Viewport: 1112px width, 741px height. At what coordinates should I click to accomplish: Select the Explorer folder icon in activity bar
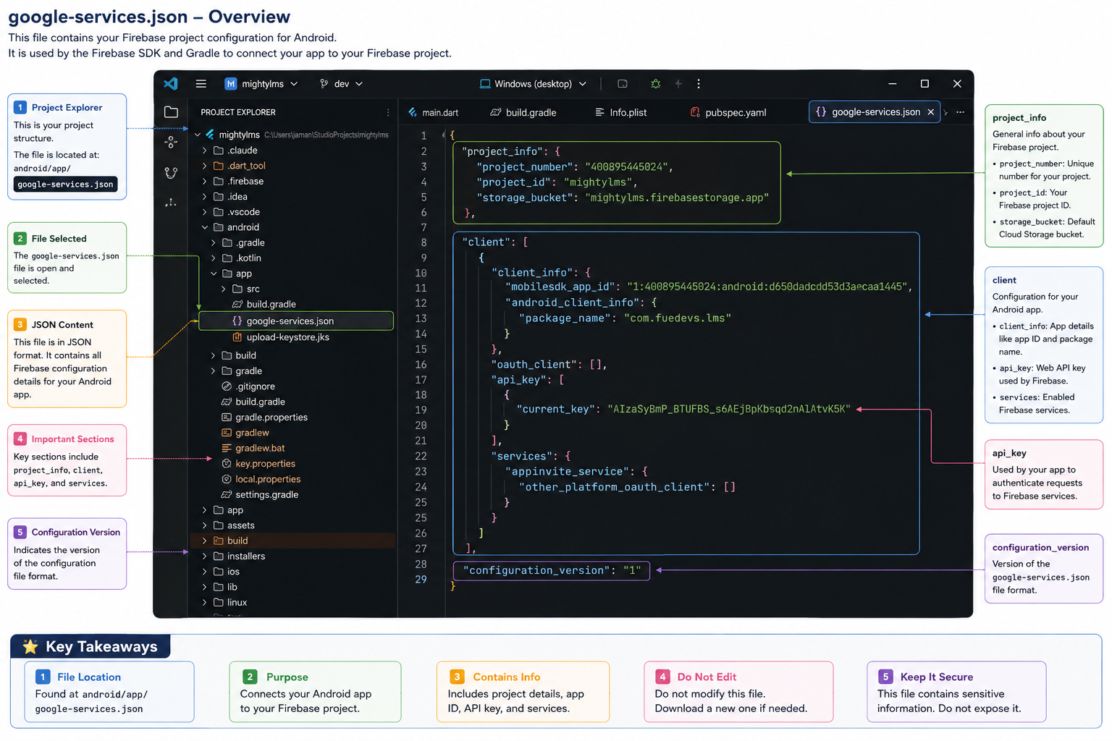click(171, 112)
